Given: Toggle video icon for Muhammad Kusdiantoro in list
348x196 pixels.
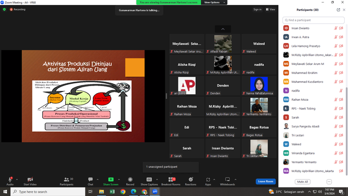Looking at the screenshot, I should (x=341, y=82).
